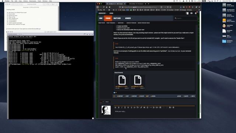Click the Like button on the post
This screenshot has height=133, width=236.
(179, 96)
